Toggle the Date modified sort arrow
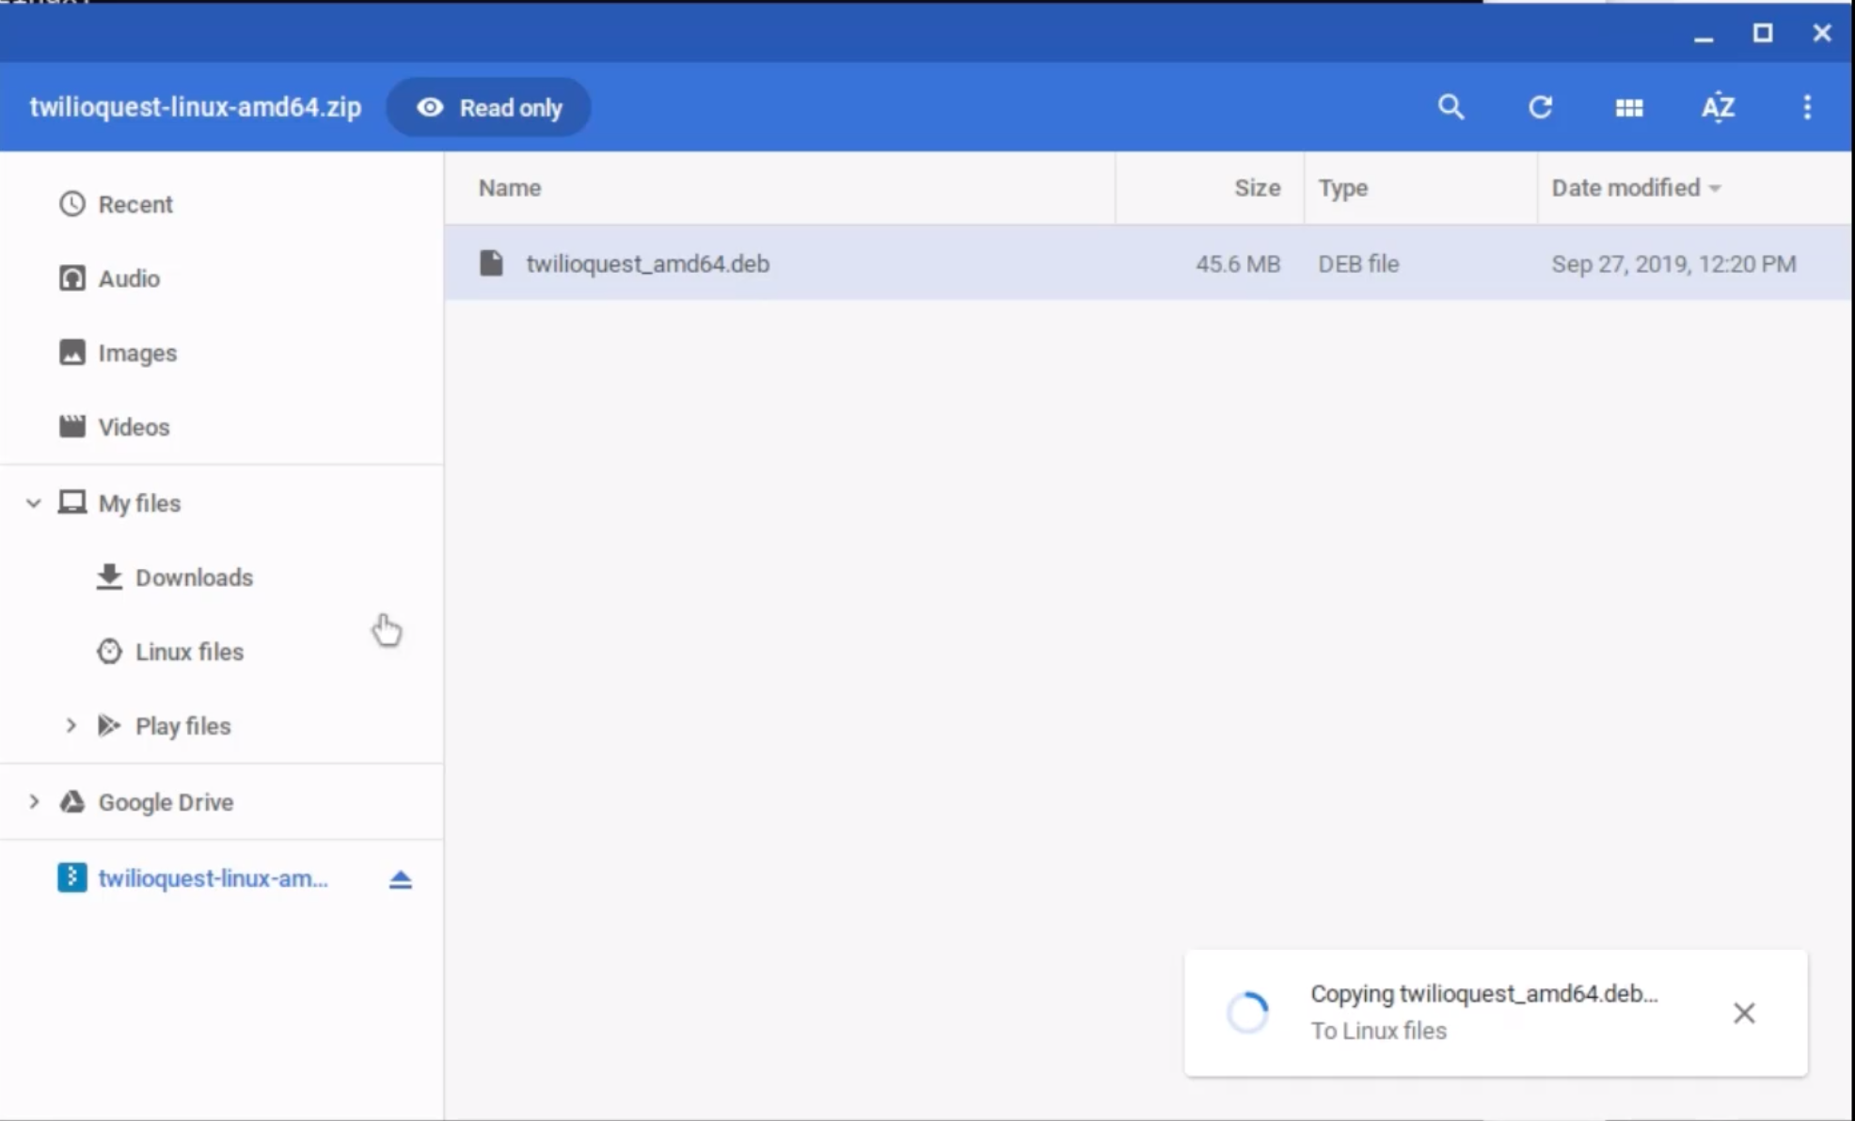Image resolution: width=1855 pixels, height=1121 pixels. point(1715,188)
